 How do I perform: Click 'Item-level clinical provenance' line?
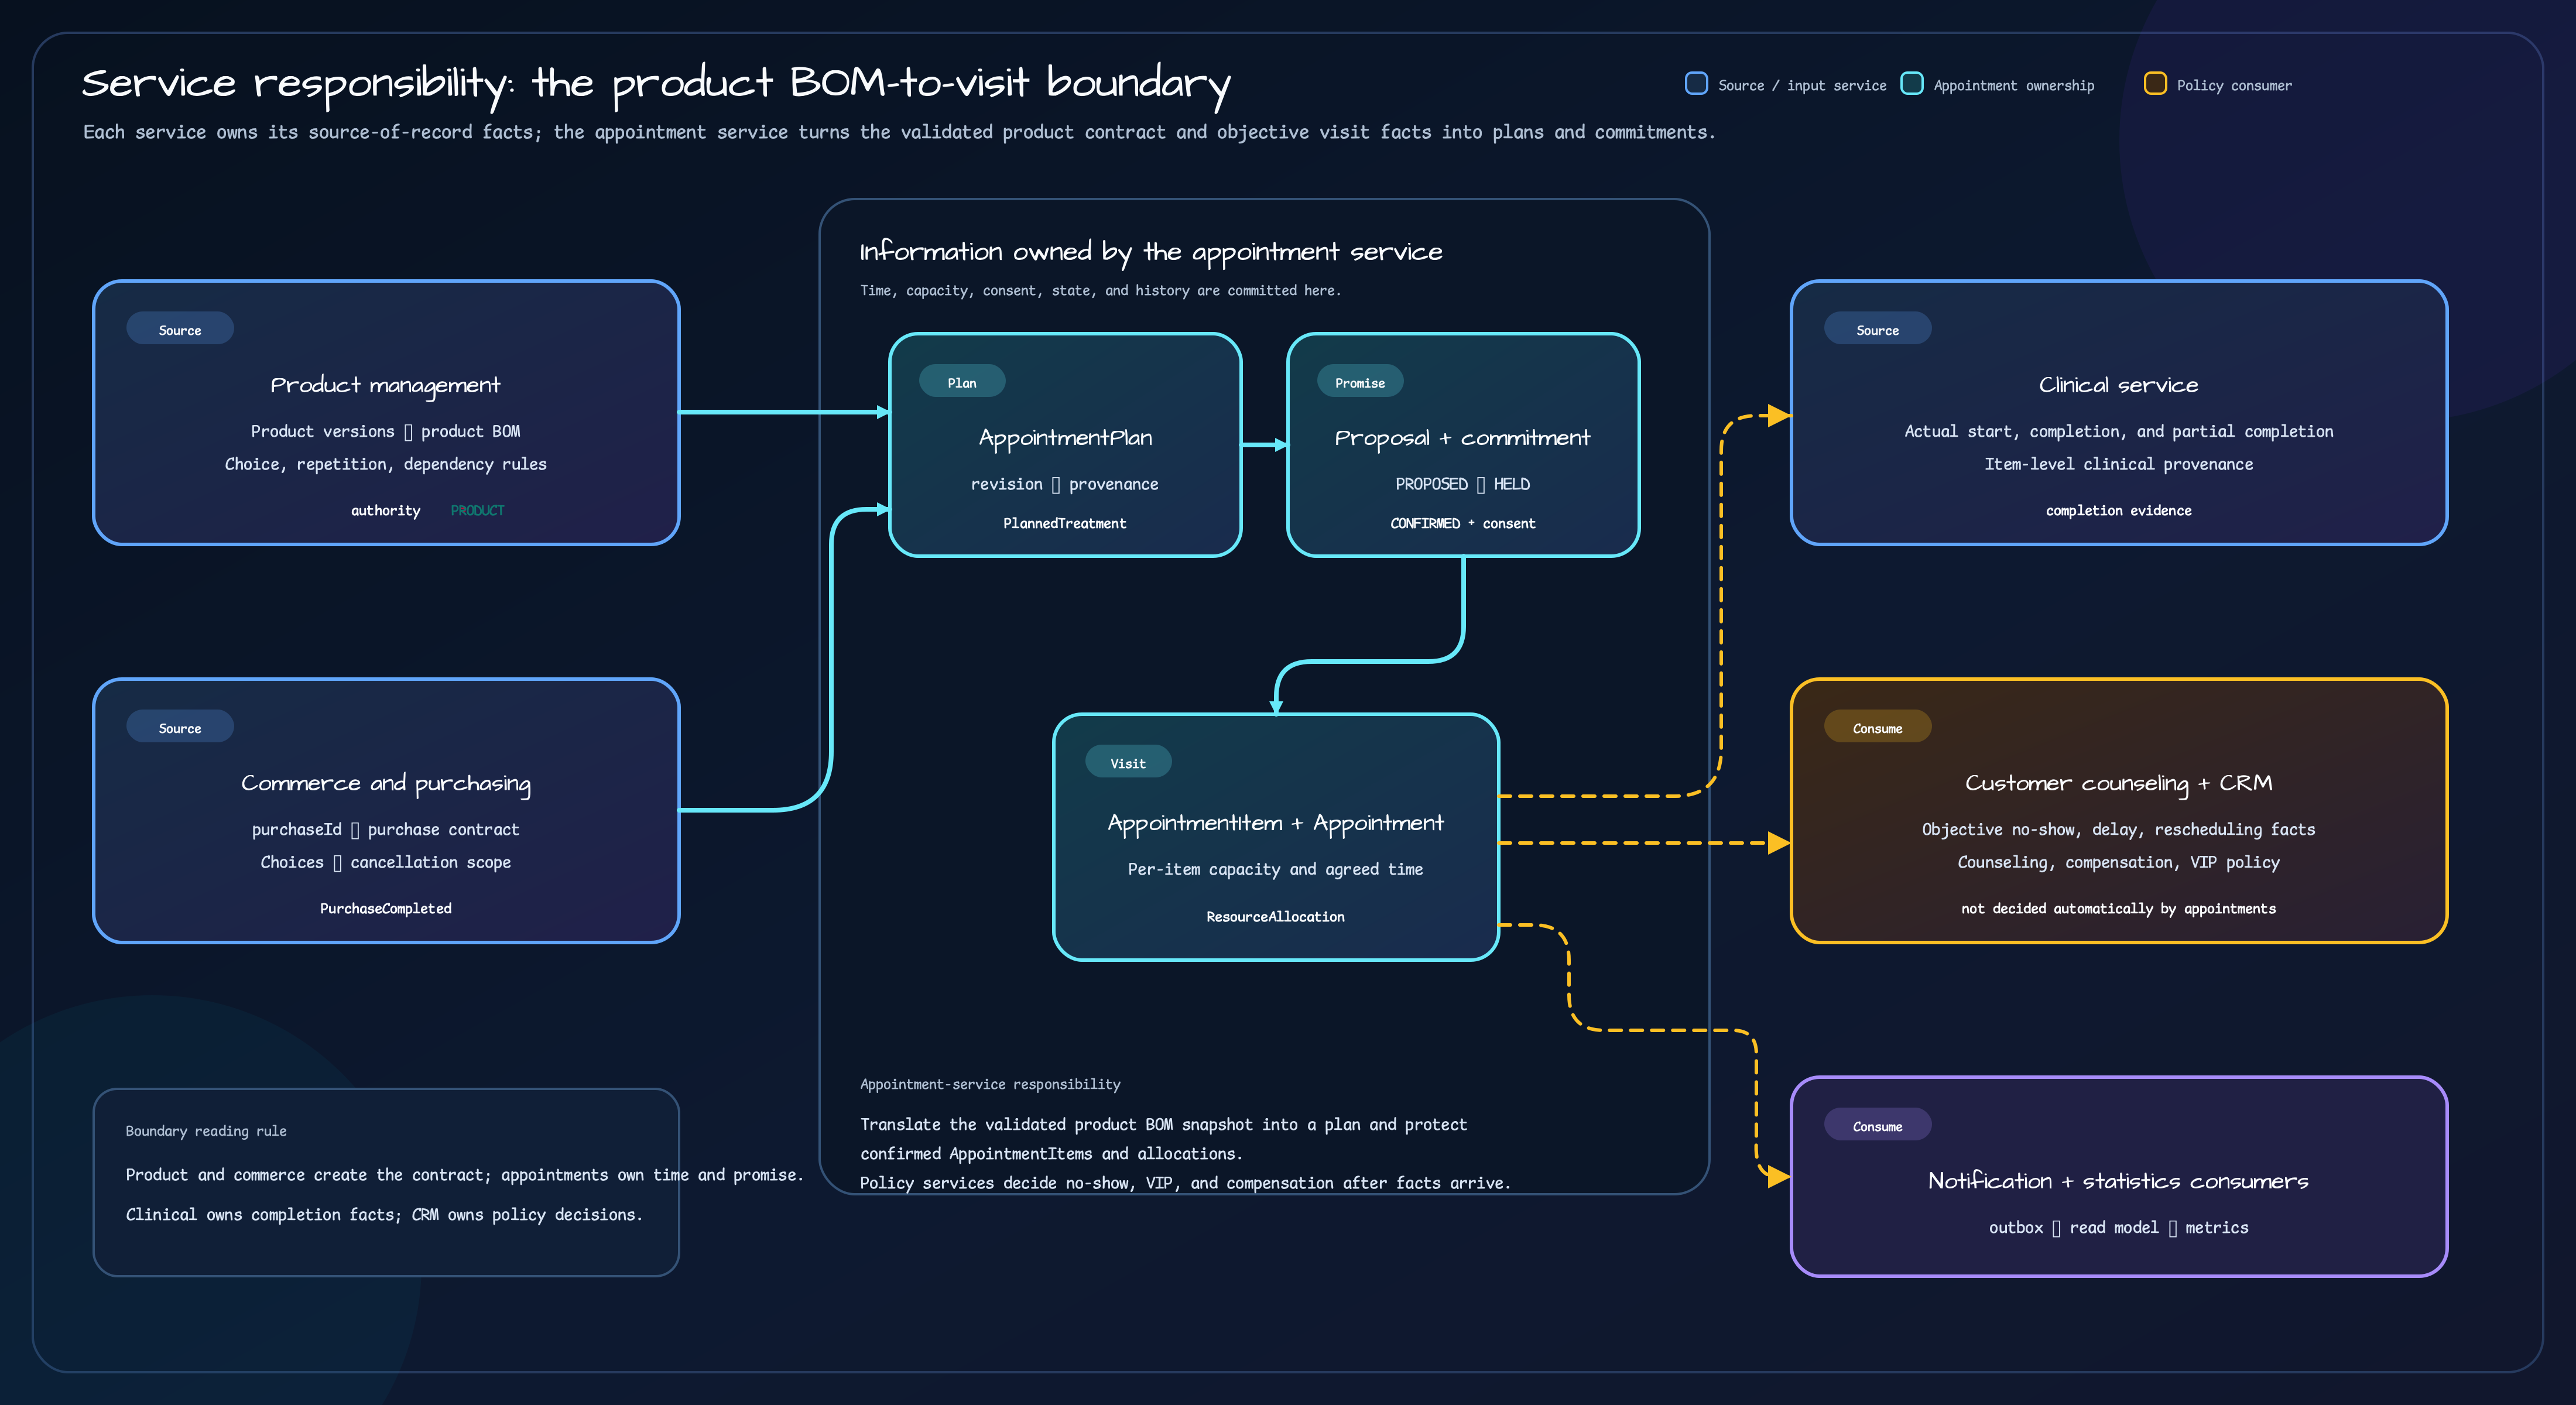(x=2118, y=464)
